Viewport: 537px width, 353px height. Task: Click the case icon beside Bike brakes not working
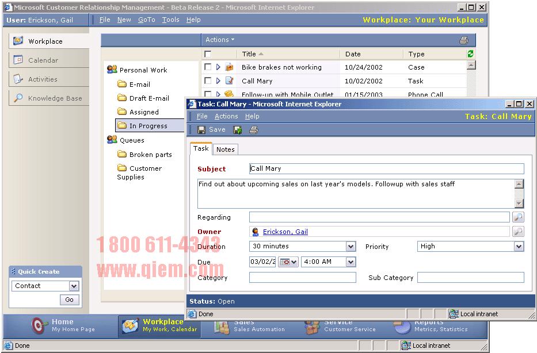point(229,67)
